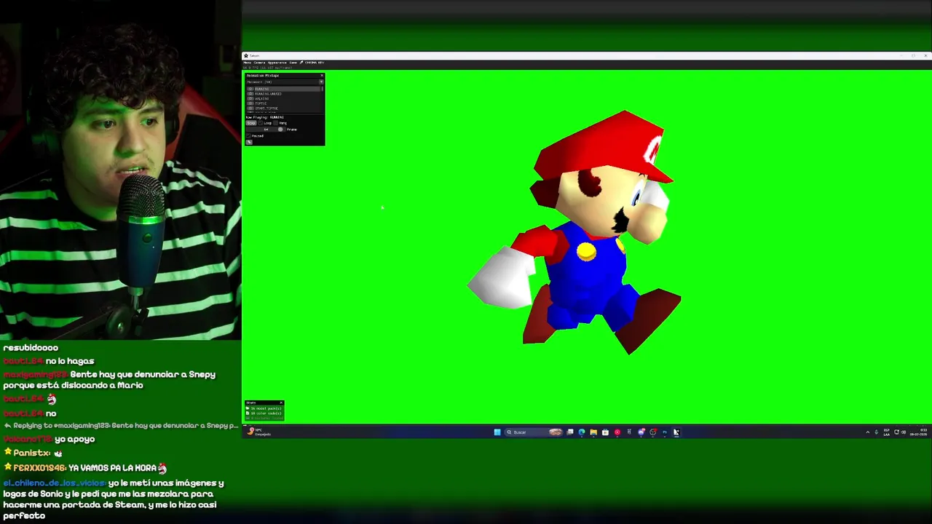Click the NPC widget on the taskbar
The width and height of the screenshot is (932, 524).
[x=258, y=432]
